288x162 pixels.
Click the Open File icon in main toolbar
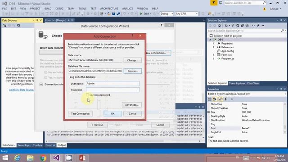[109, 14]
